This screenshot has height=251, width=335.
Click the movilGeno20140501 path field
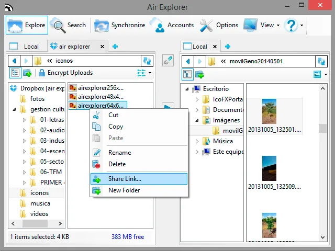tap(261, 62)
